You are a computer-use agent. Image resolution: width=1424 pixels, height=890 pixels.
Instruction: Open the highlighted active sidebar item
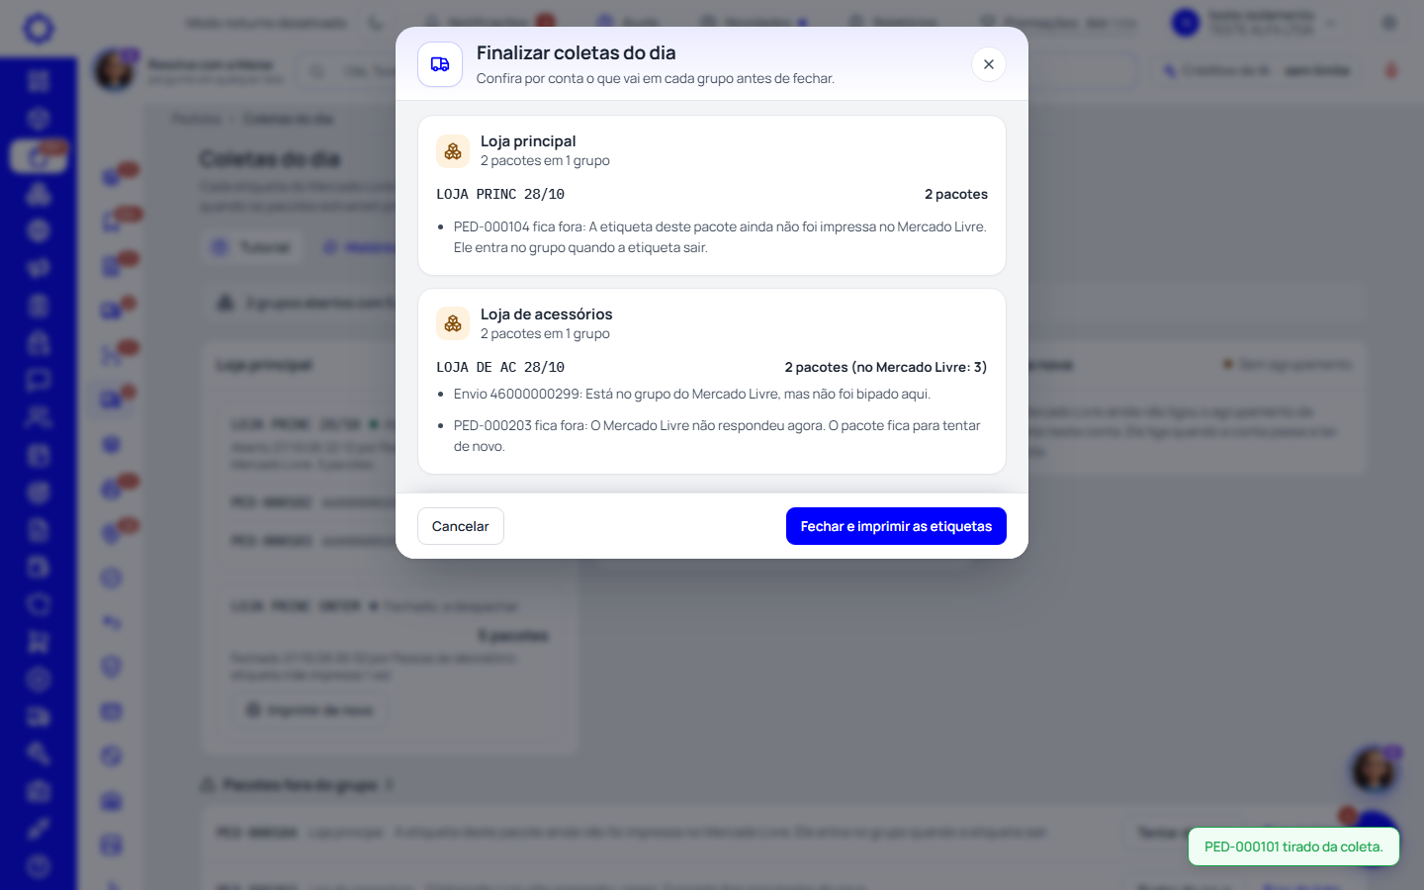[39, 156]
